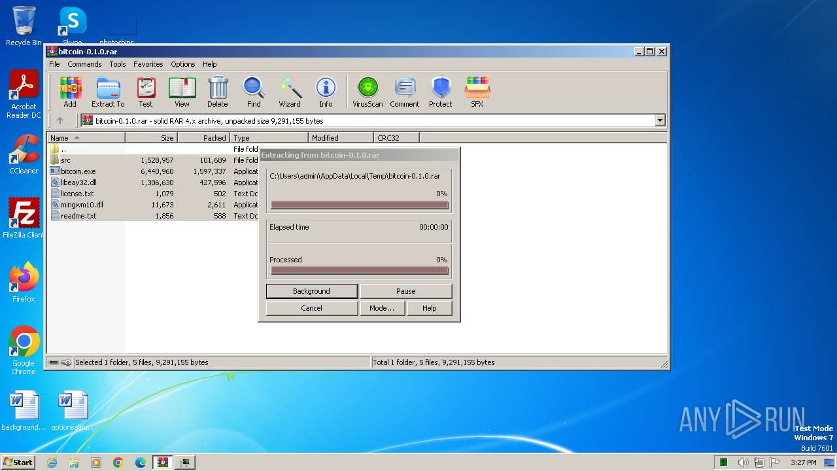Click the key icon in status bar
This screenshot has width=837, height=471.
(x=65, y=362)
